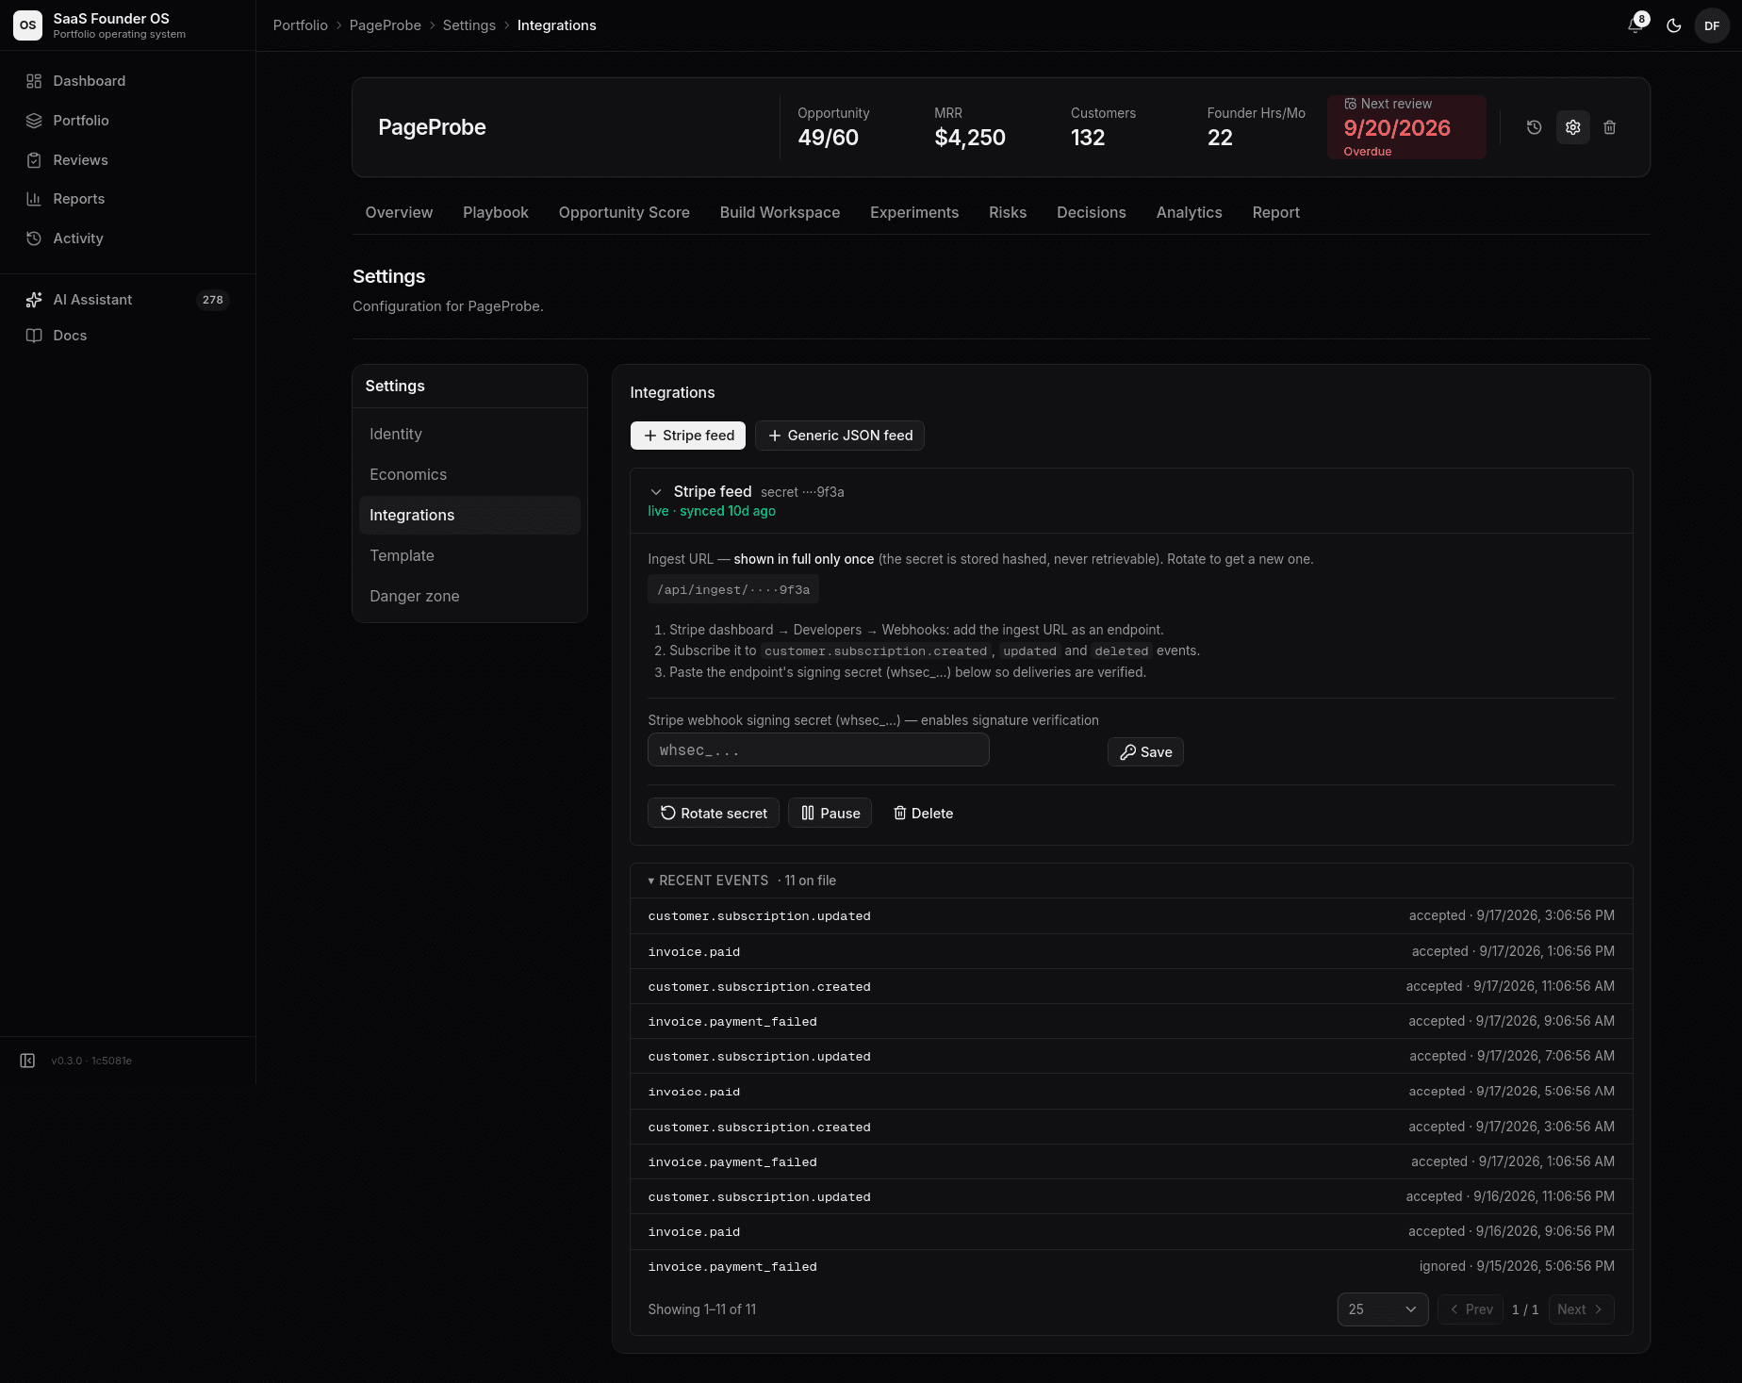This screenshot has width=1742, height=1383.
Task: Open the DF user avatar menu
Action: click(1712, 25)
